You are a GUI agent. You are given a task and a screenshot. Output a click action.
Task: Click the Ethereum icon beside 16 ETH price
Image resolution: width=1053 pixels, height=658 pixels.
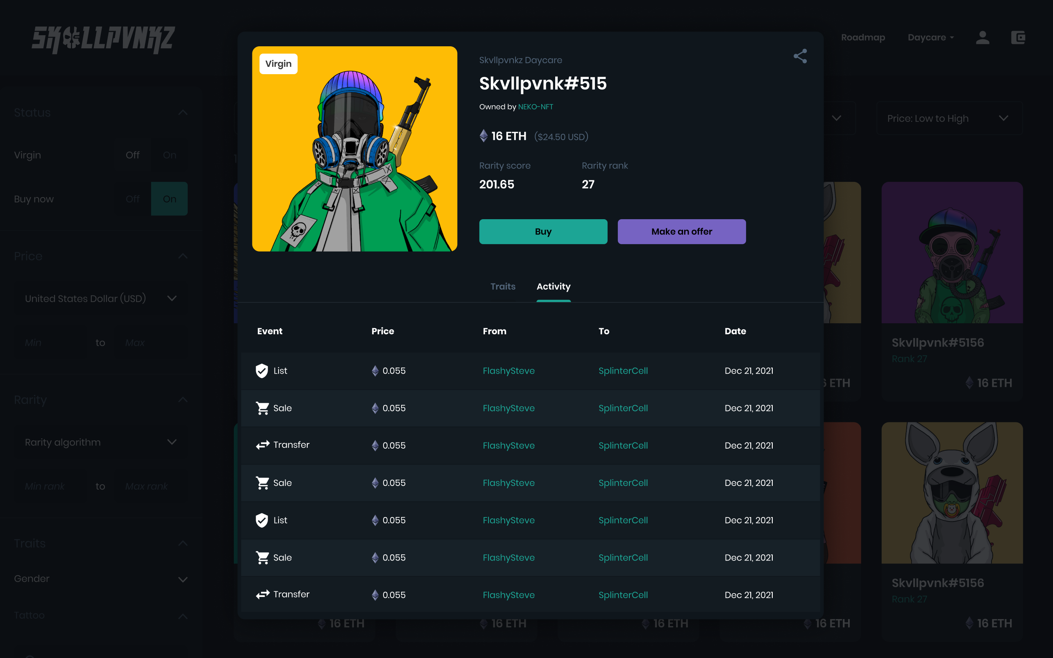coord(483,136)
